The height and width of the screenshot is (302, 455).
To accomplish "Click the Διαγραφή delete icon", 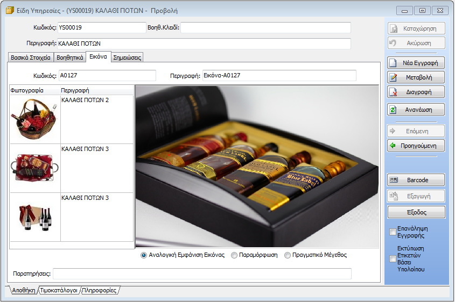I will pos(393,92).
